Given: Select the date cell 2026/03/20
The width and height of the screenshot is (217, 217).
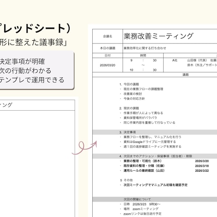Looking at the screenshot, I should 108,65.
